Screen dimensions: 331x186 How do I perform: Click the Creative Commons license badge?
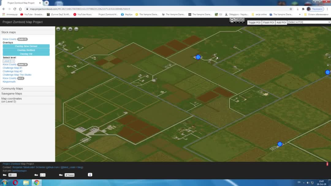click(x=237, y=21)
